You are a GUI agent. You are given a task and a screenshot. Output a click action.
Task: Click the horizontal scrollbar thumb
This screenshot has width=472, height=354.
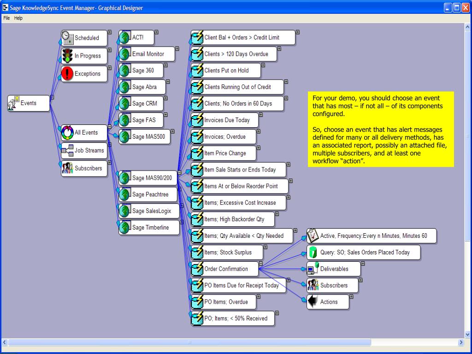click(189, 342)
